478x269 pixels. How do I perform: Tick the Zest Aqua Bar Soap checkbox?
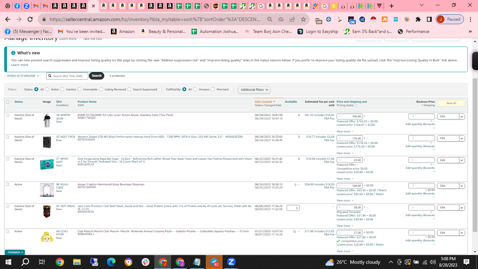coord(8,159)
